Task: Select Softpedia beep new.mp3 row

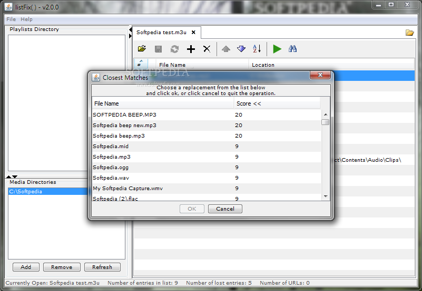Action: tap(207, 125)
